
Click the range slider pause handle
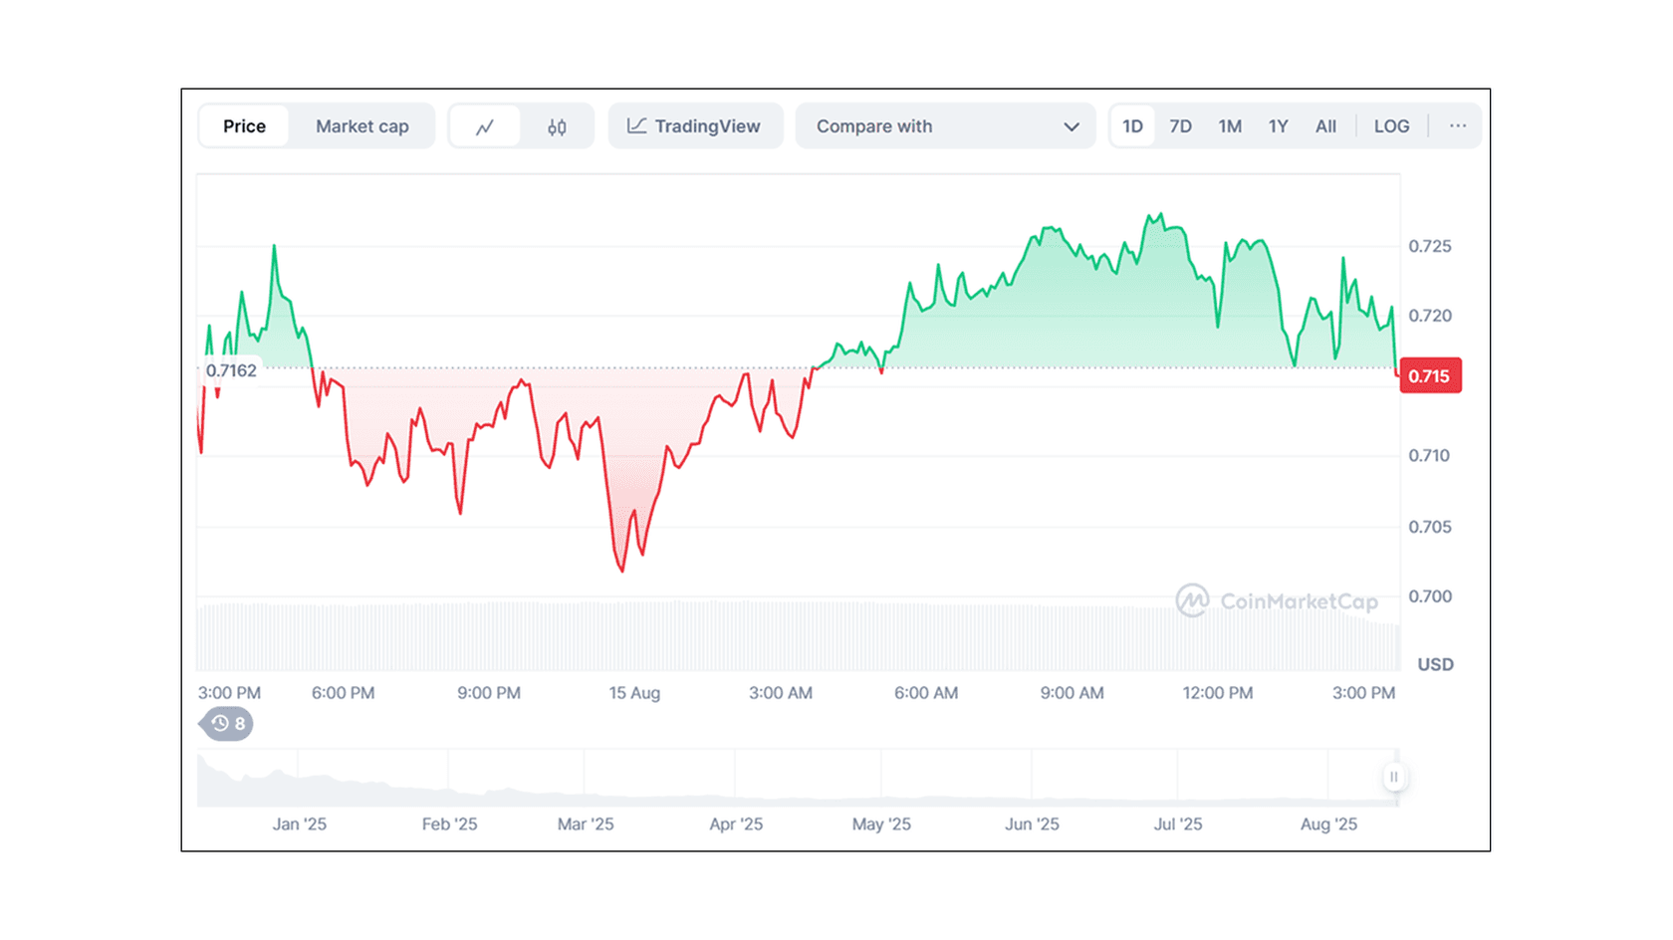point(1394,777)
